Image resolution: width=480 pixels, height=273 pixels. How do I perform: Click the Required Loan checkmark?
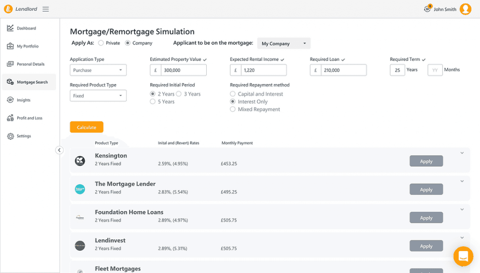coord(343,59)
